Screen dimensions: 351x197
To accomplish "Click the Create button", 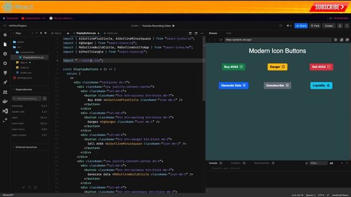I will 329,26.
